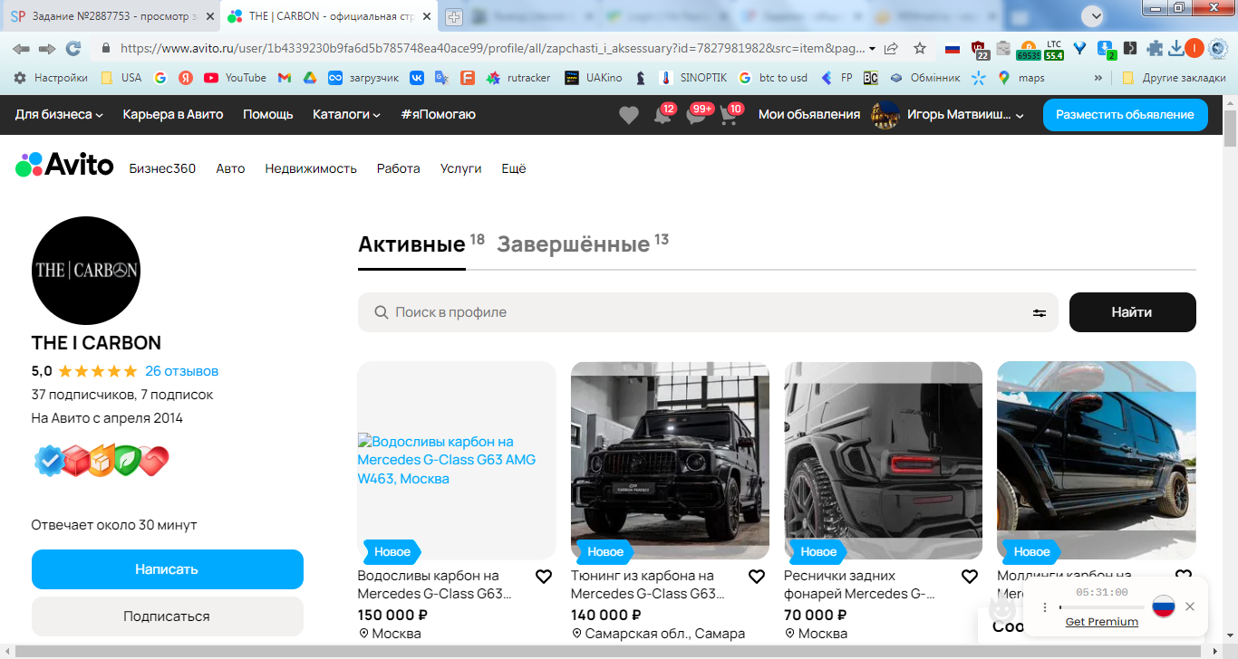The width and height of the screenshot is (1238, 659).
Task: Open SINOPTIK bookmark
Action: (x=692, y=78)
